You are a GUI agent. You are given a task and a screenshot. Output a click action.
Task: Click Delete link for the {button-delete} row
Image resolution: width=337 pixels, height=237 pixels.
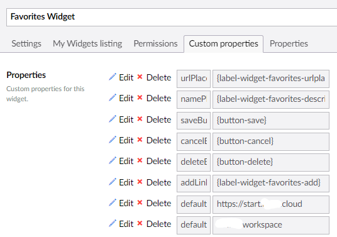click(159, 161)
